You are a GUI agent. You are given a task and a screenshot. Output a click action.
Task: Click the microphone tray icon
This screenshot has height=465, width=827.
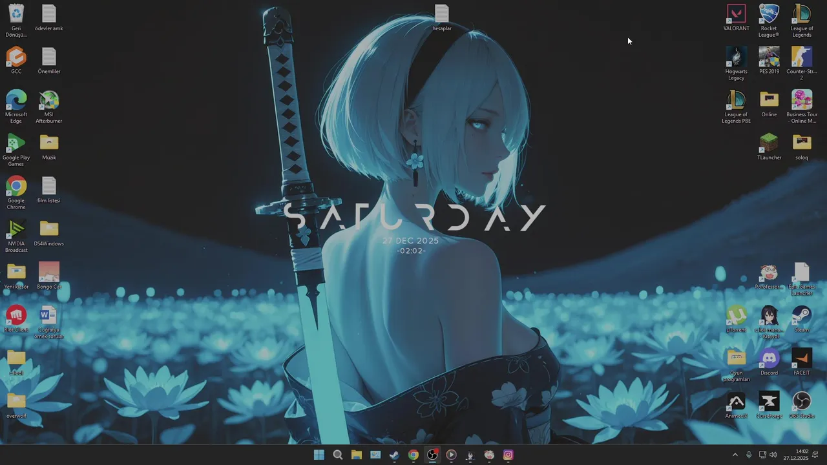pos(749,455)
